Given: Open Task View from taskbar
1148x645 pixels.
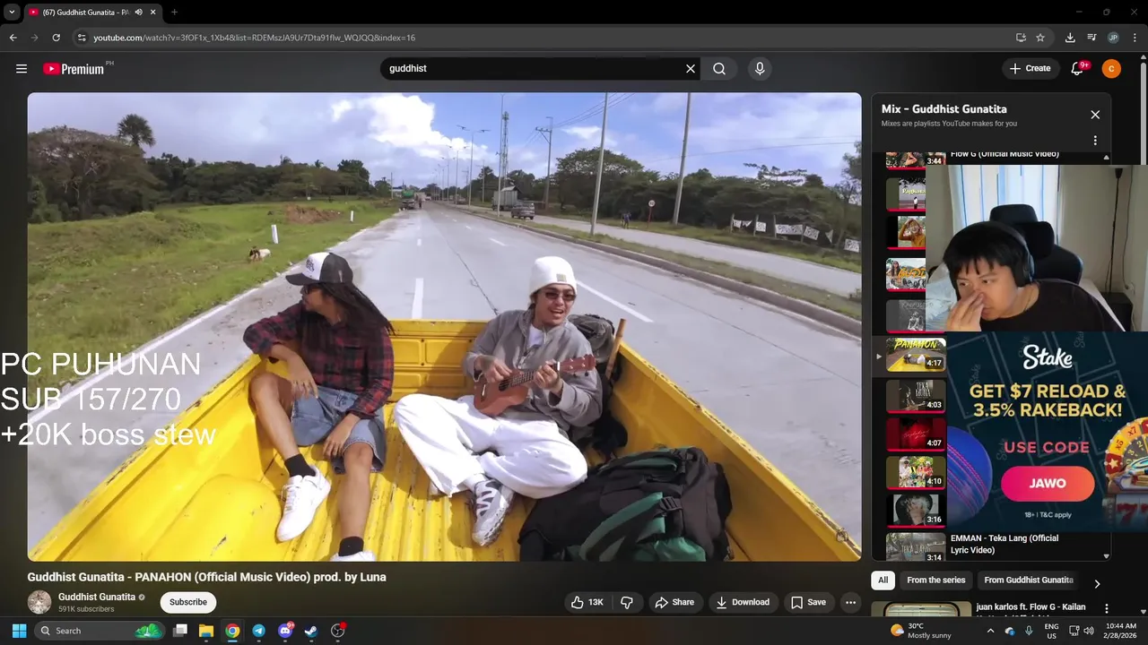Looking at the screenshot, I should click(179, 631).
